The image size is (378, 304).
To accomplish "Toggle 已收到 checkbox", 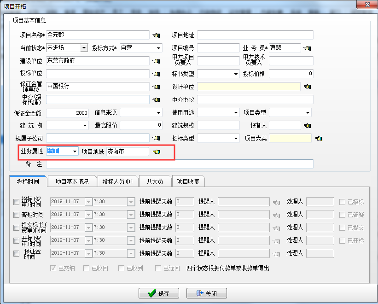I will pos(121,268).
